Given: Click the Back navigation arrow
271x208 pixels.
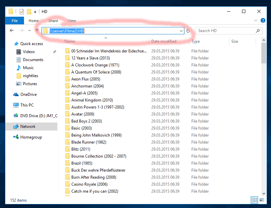Looking at the screenshot, I should pyautogui.click(x=12, y=31).
